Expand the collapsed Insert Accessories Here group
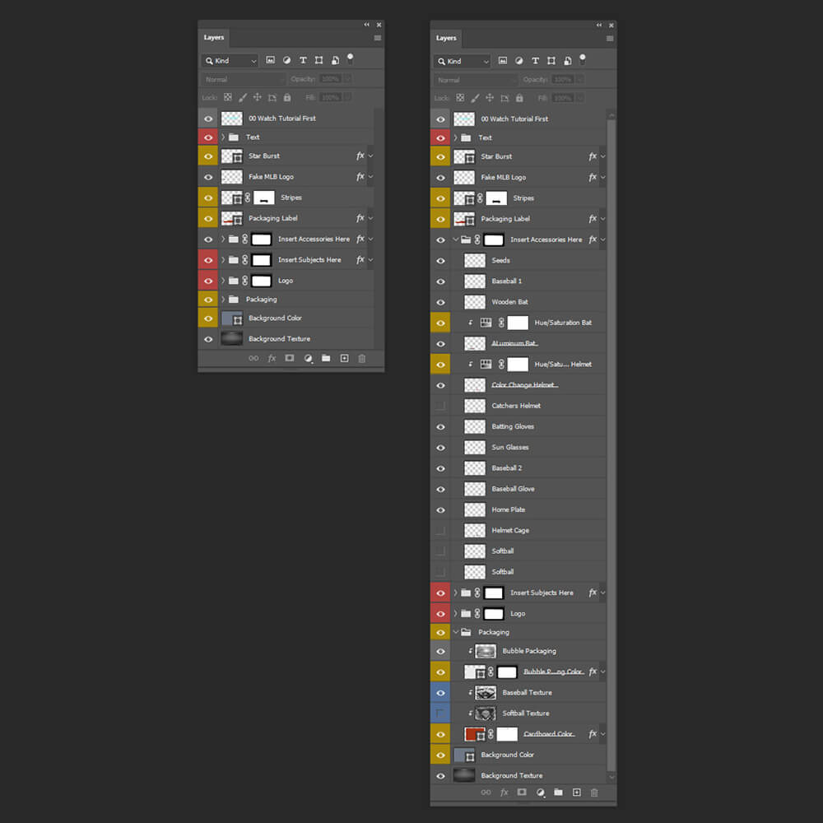The width and height of the screenshot is (823, 823). (x=223, y=239)
